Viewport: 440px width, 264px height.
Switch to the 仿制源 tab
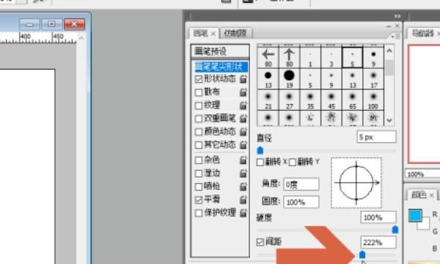235,33
